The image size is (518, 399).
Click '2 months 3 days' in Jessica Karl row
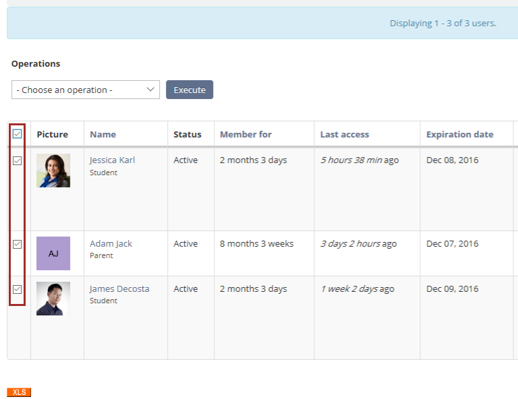(254, 160)
